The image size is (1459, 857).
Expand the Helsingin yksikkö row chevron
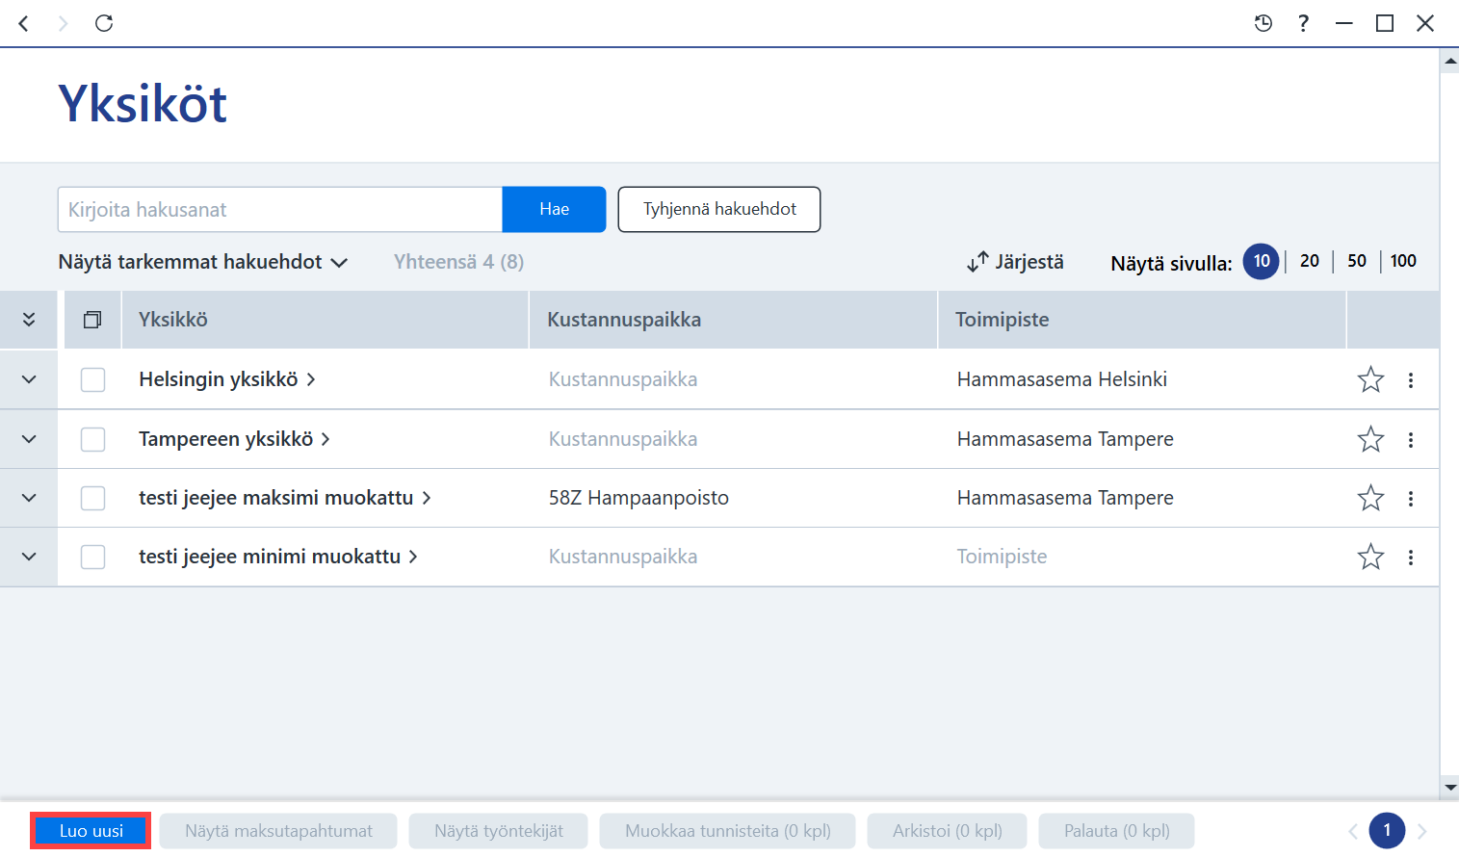[29, 380]
